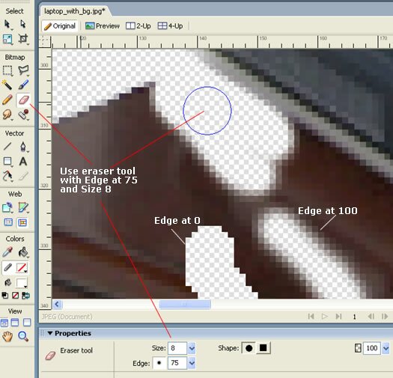393x378 pixels.
Task: Click the fill bucket color icon
Action: [7, 283]
